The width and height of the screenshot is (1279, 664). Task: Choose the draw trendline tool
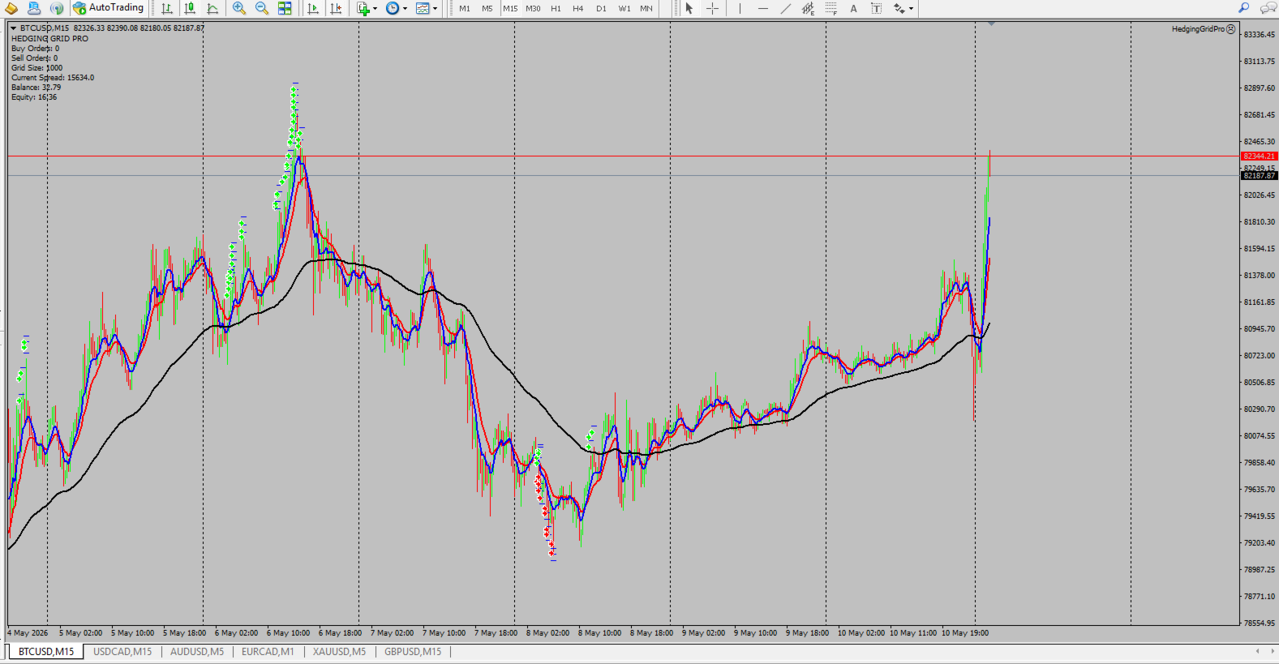[785, 8]
